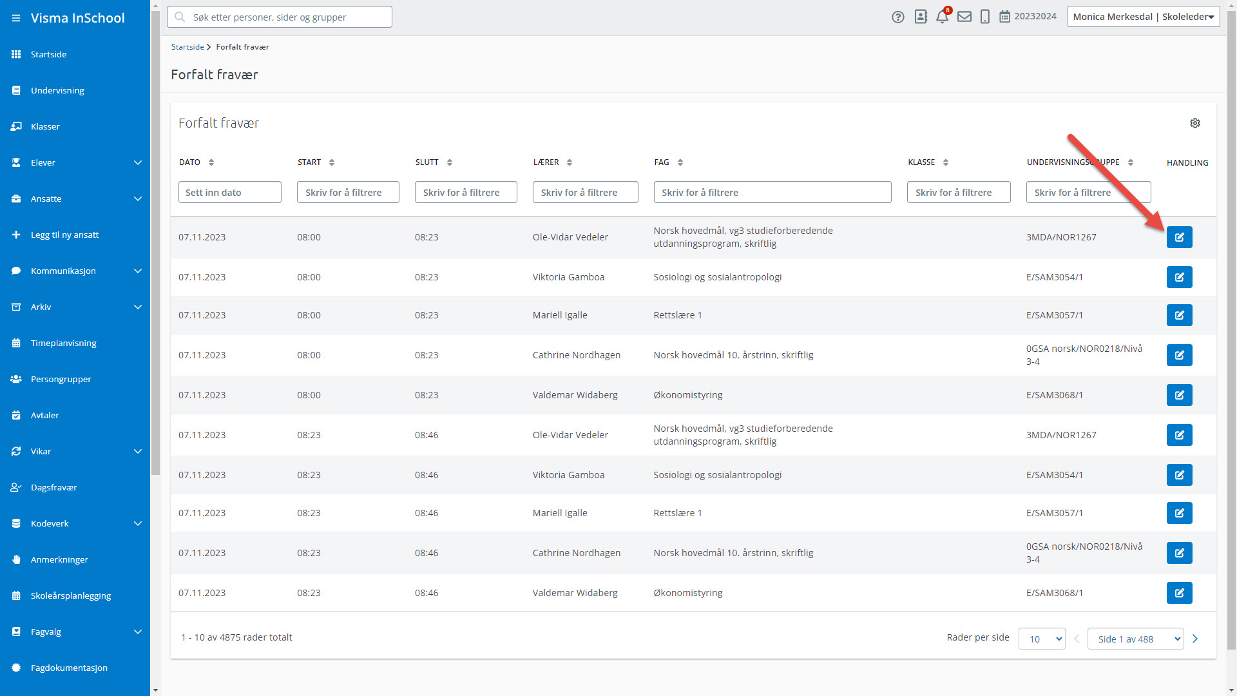Sort table by DATO column arrows
1237x696 pixels.
(211, 162)
